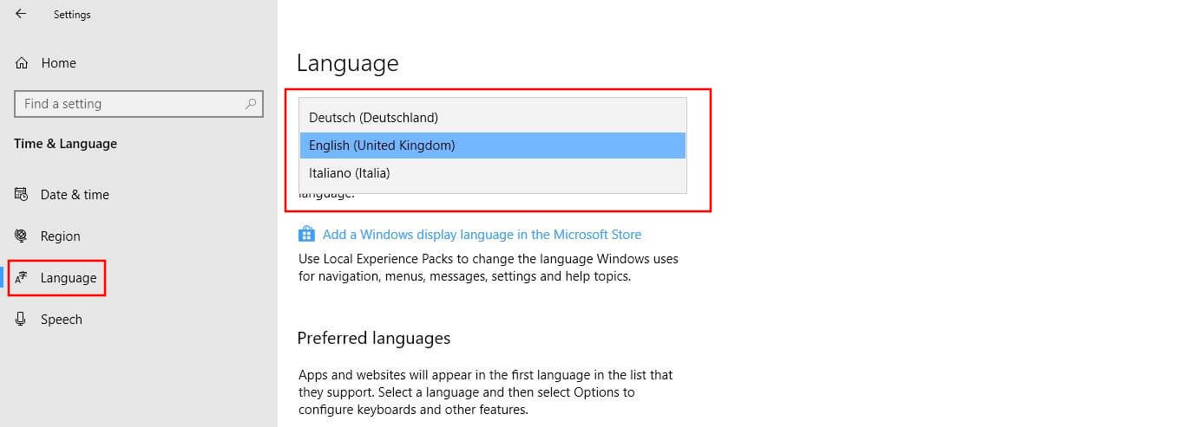Click the Language character icon
The height and width of the screenshot is (427, 1181).
[22, 278]
